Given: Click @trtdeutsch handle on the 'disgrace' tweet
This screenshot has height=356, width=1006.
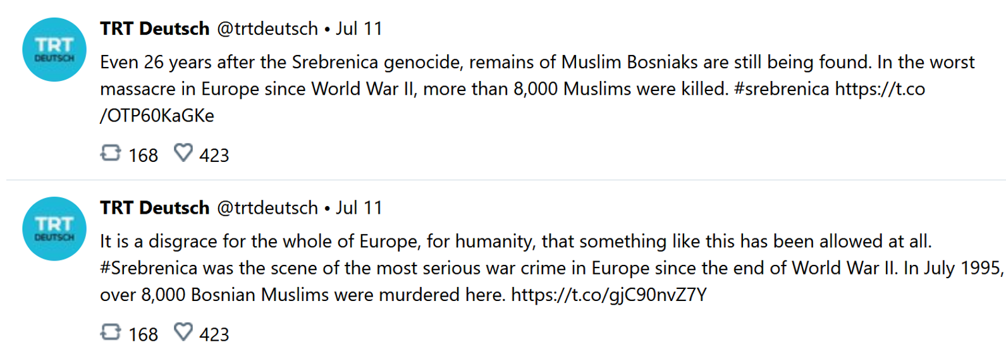Looking at the screenshot, I should [x=267, y=207].
